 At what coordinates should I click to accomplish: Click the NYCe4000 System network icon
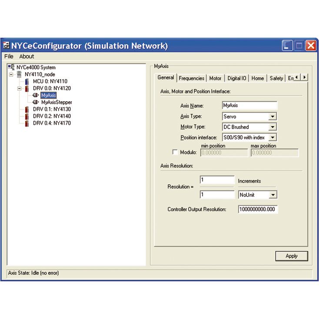pyautogui.click(x=11, y=67)
